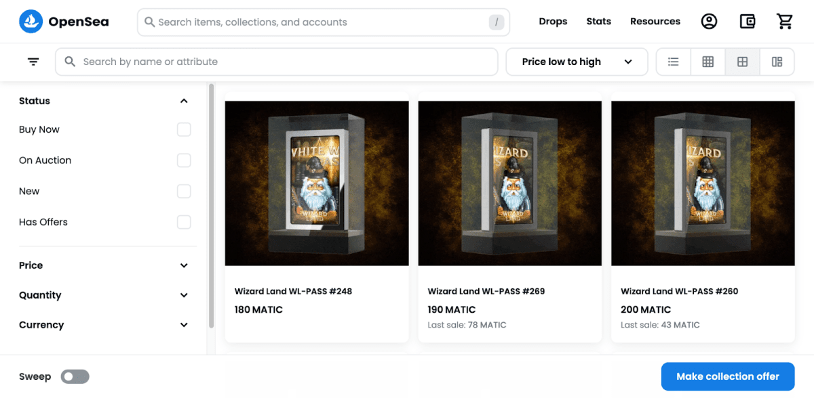Check the Has Offers filter
This screenshot has width=814, height=398.
click(x=184, y=222)
